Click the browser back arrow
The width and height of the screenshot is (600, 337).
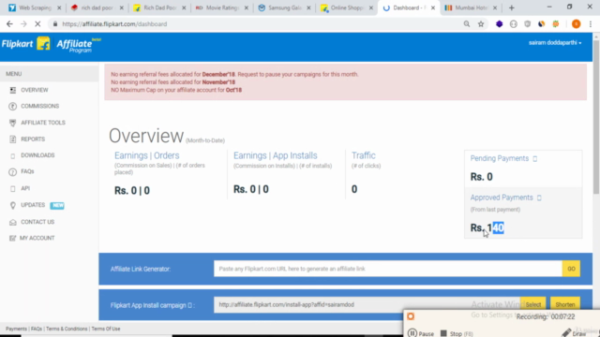pos(9,23)
